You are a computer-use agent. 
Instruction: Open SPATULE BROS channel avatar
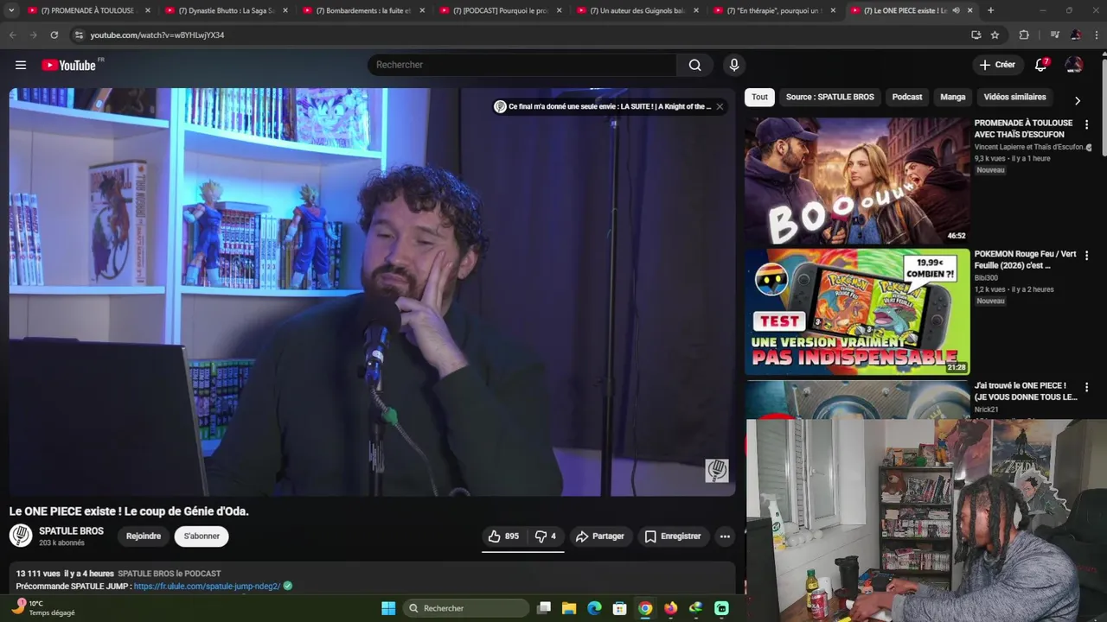[21, 536]
